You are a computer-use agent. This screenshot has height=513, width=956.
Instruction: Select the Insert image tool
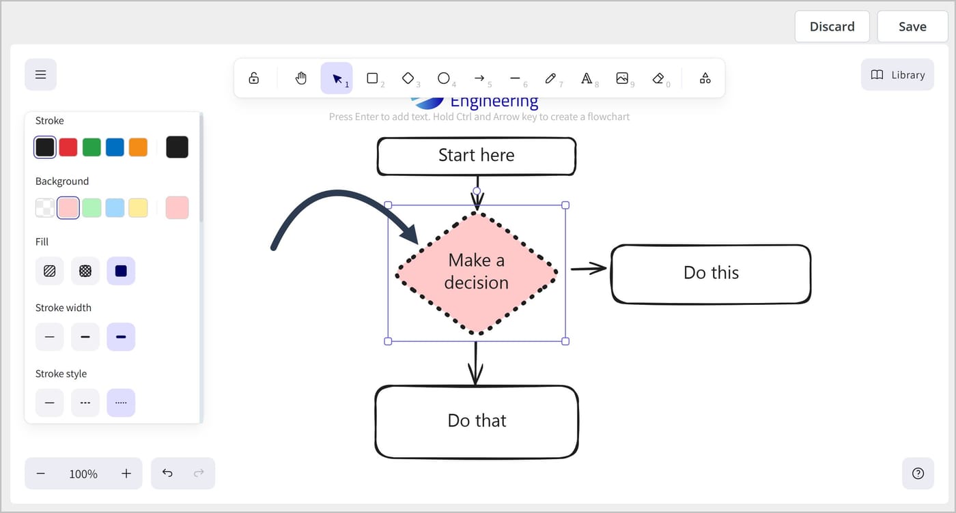(622, 78)
